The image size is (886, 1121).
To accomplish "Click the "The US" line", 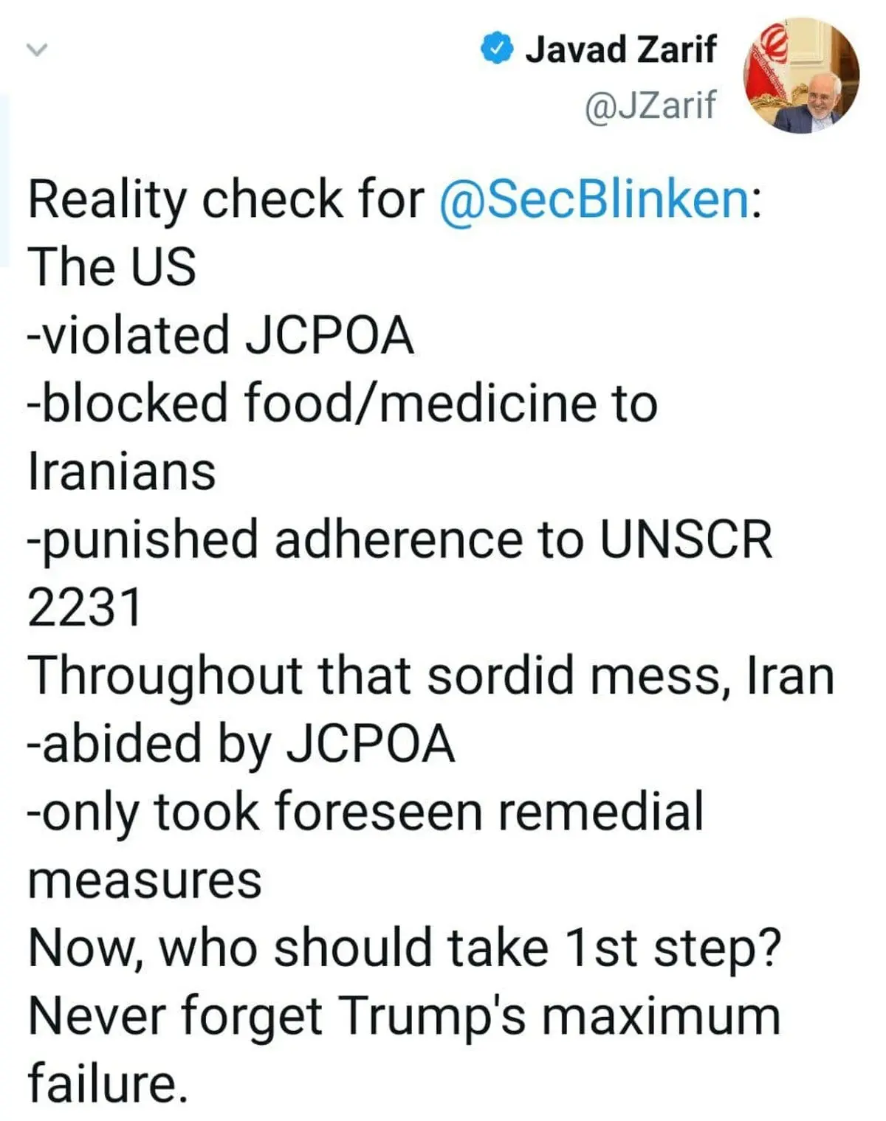I will tap(112, 267).
